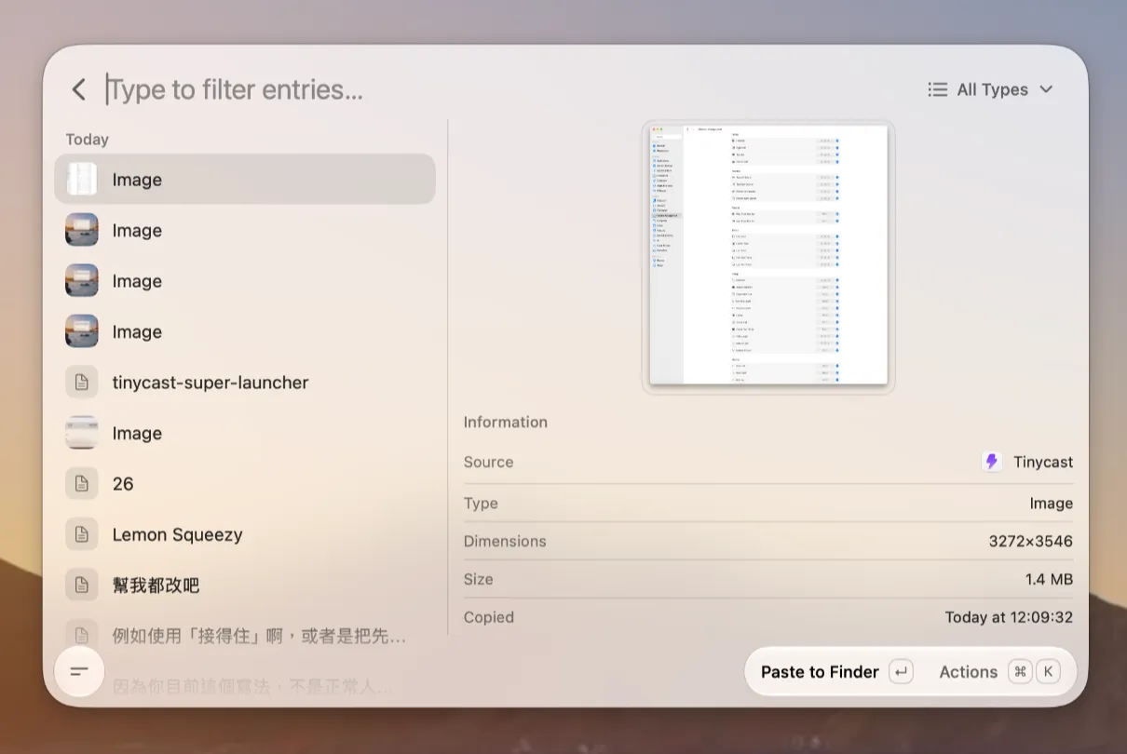
Task: Click the document icon beside tinycast-super-launcher
Action: coord(82,383)
